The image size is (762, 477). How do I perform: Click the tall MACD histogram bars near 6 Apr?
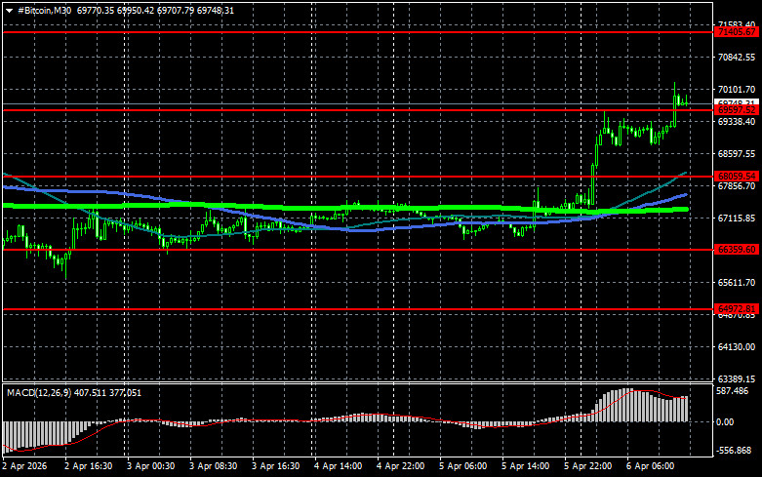[x=641, y=406]
